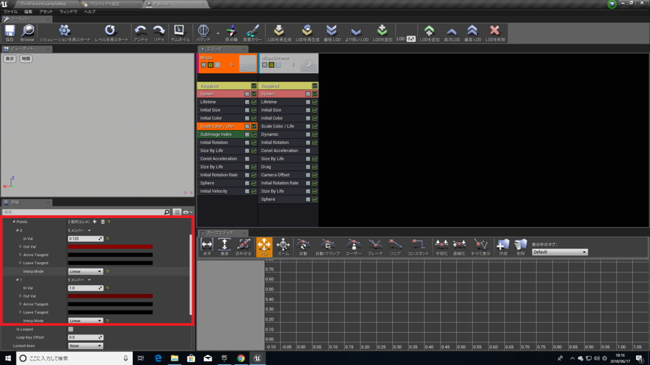This screenshot has height=365, width=650.
Task: Click LODを追加 icon with upward green arrow
Action: click(429, 33)
